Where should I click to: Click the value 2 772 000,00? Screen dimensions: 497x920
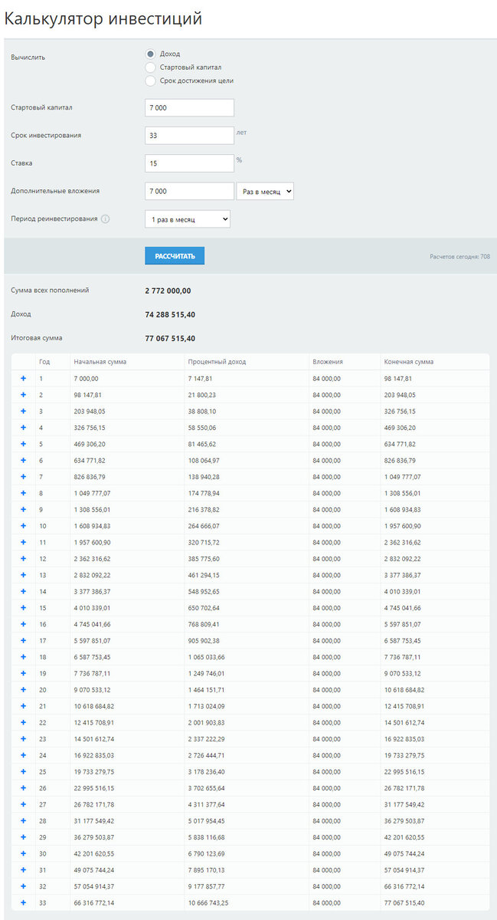coord(168,291)
